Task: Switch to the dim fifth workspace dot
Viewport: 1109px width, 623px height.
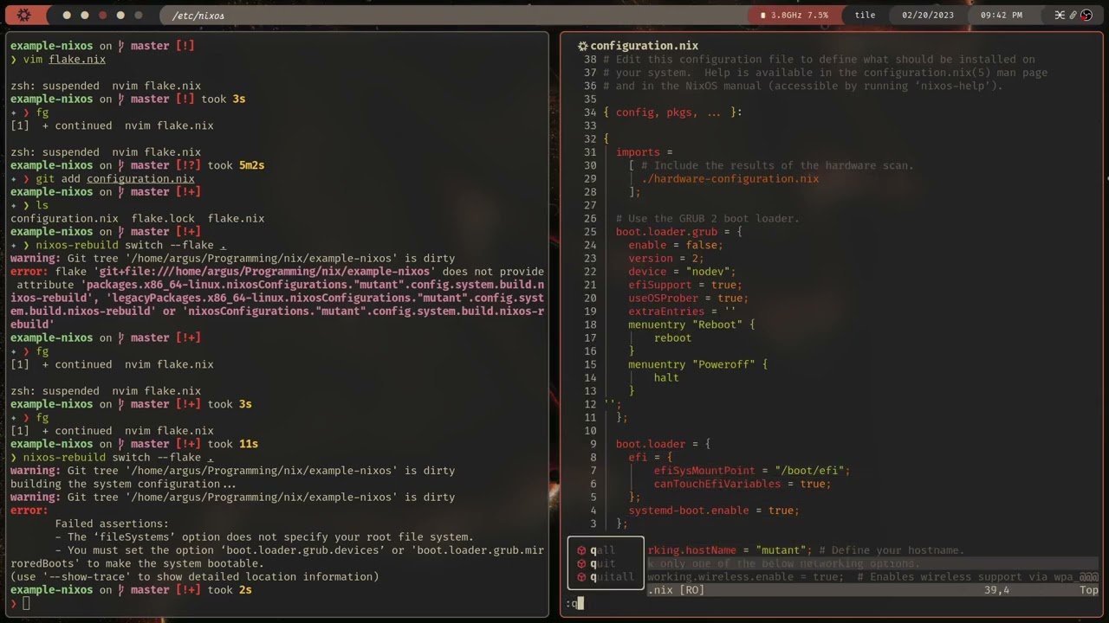Action: pyautogui.click(x=139, y=16)
